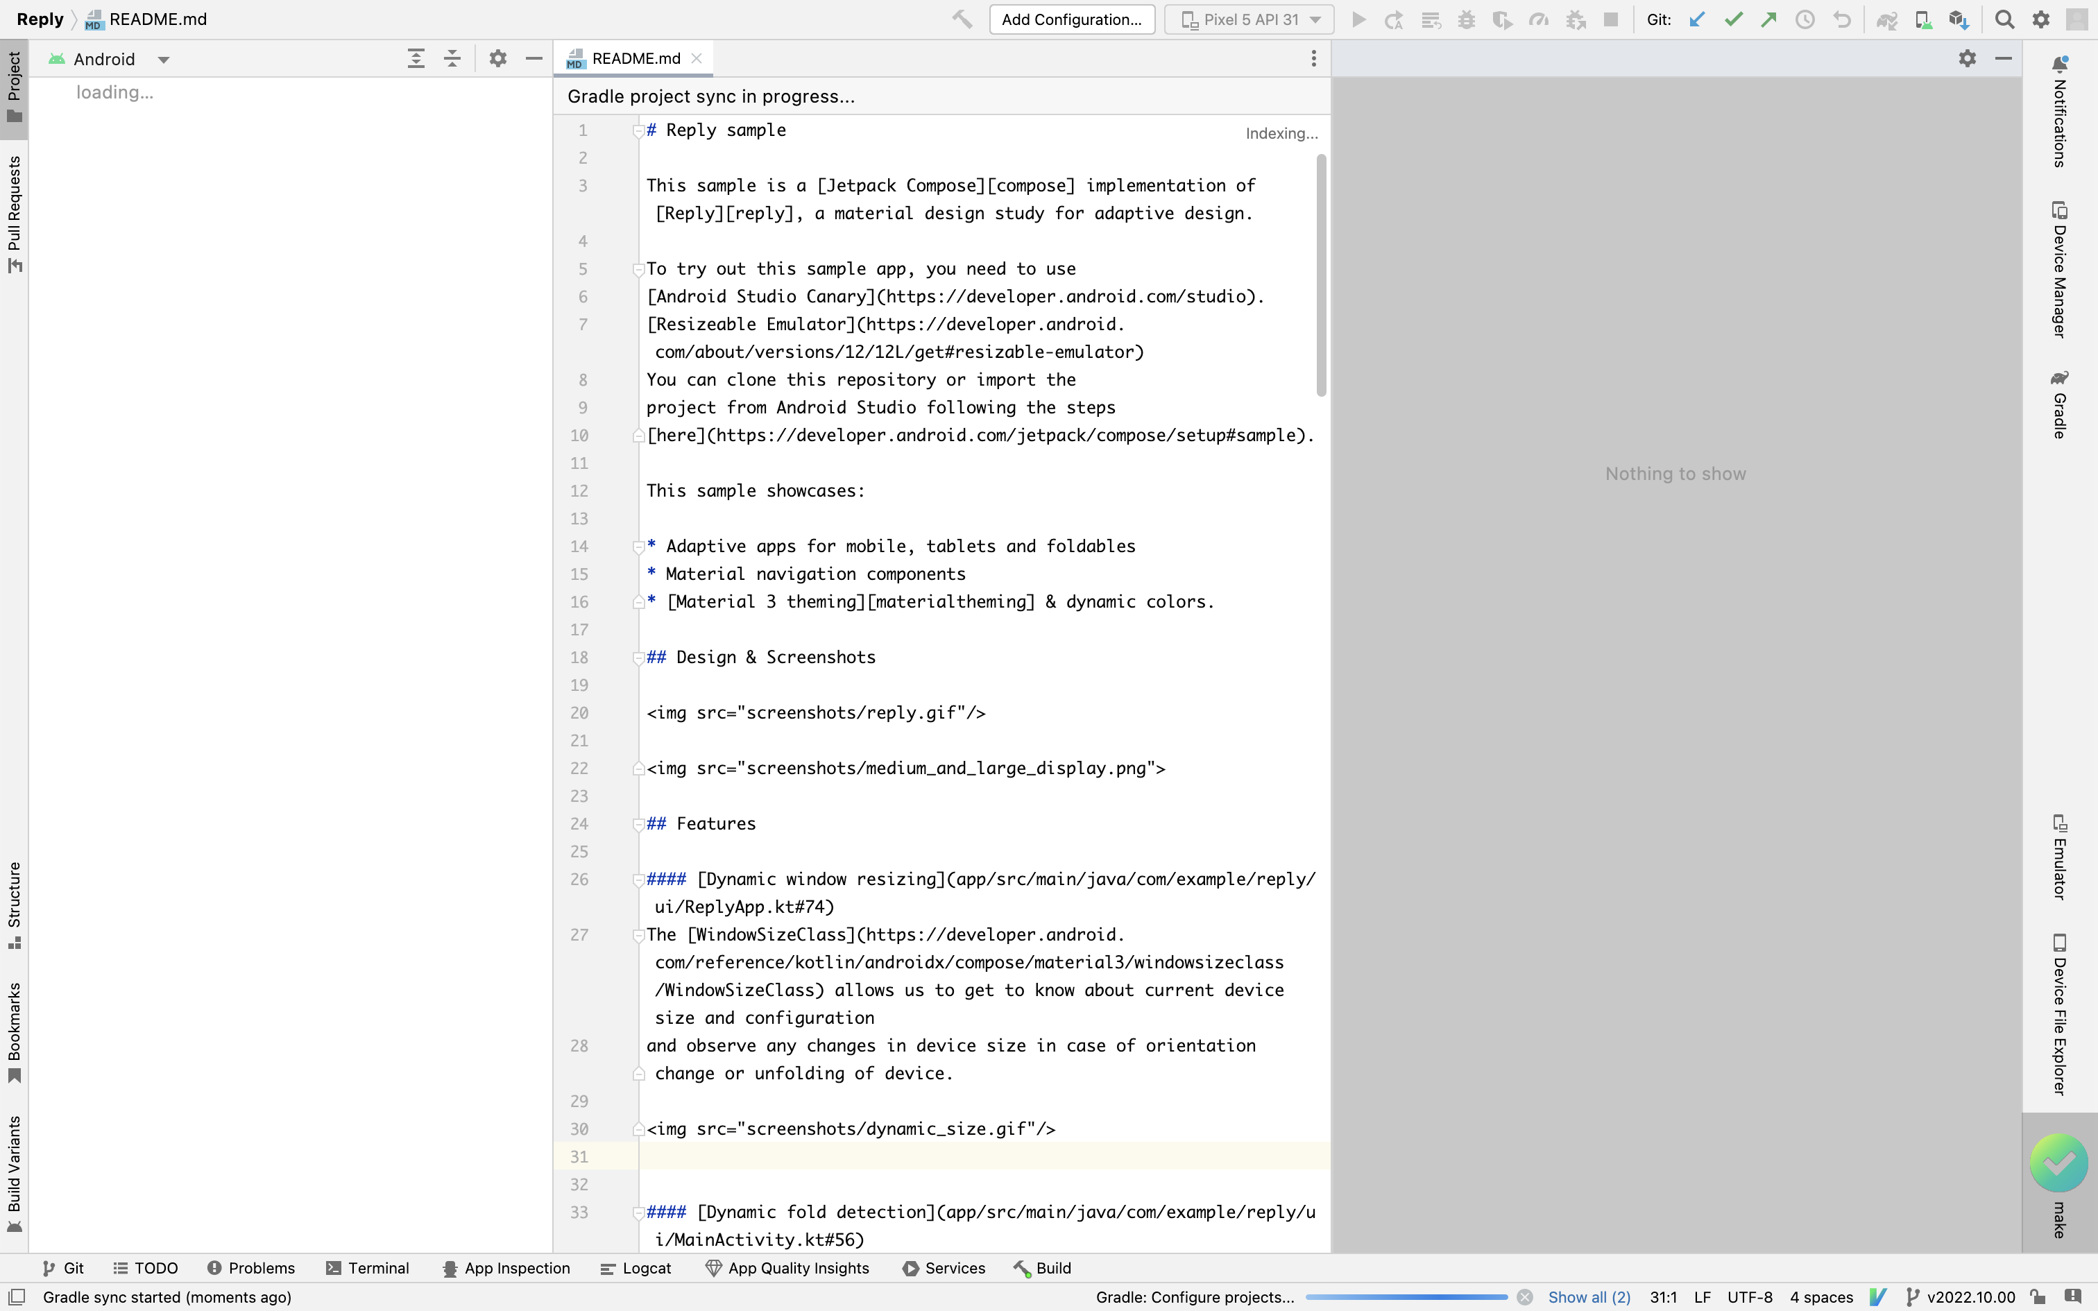Click the Git update project arrow
Image resolution: width=2098 pixels, height=1311 pixels.
1696,19
